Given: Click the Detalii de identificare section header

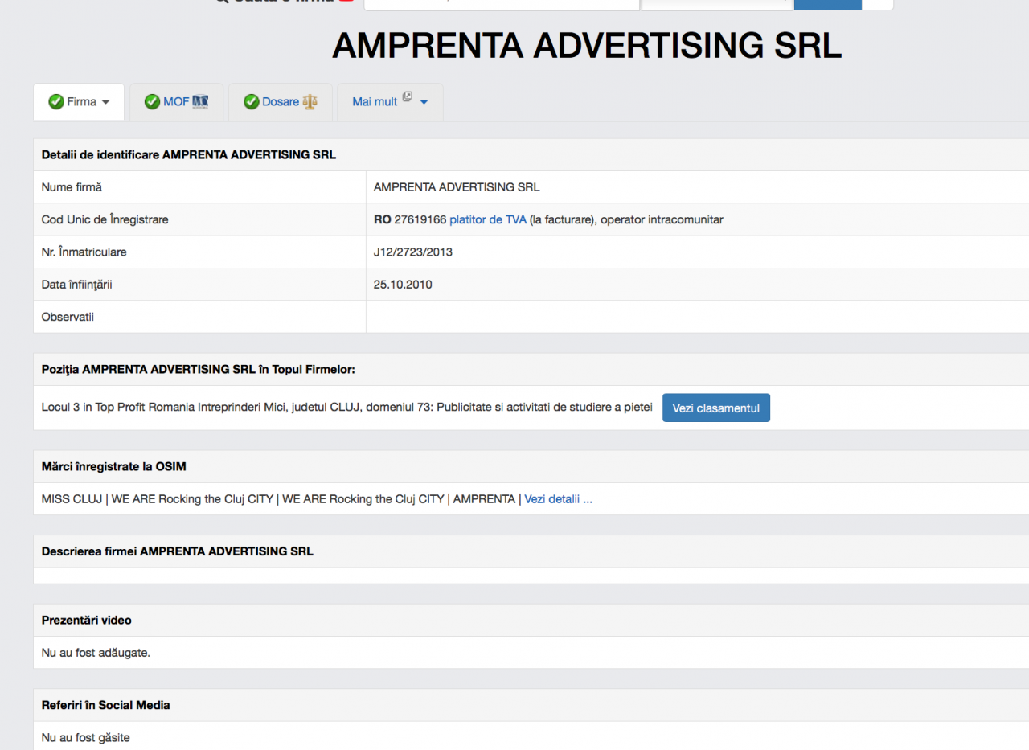Looking at the screenshot, I should [x=189, y=155].
